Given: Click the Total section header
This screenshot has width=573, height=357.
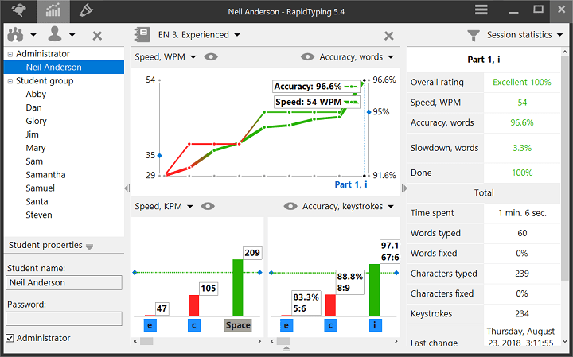Looking at the screenshot, I should 484,192.
